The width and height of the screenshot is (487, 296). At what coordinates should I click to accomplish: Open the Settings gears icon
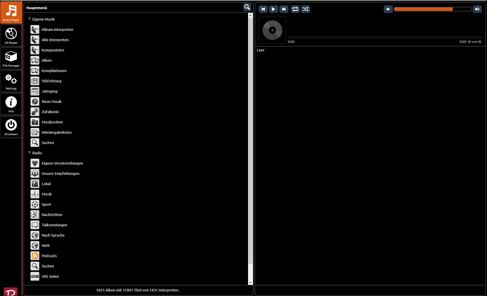11,81
